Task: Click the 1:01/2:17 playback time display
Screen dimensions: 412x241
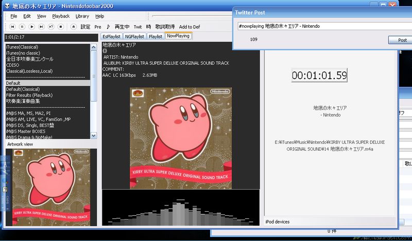Action: tap(51, 37)
